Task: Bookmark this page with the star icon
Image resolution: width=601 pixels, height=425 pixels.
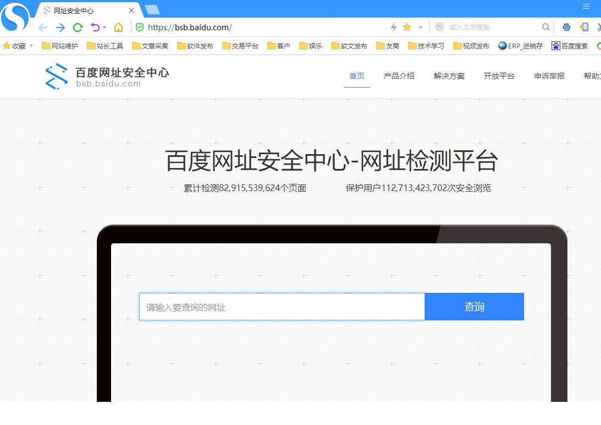Action: pos(407,26)
